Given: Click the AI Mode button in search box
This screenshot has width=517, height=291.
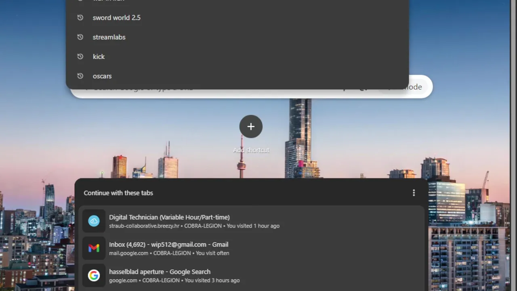Looking at the screenshot, I should click(x=414, y=87).
